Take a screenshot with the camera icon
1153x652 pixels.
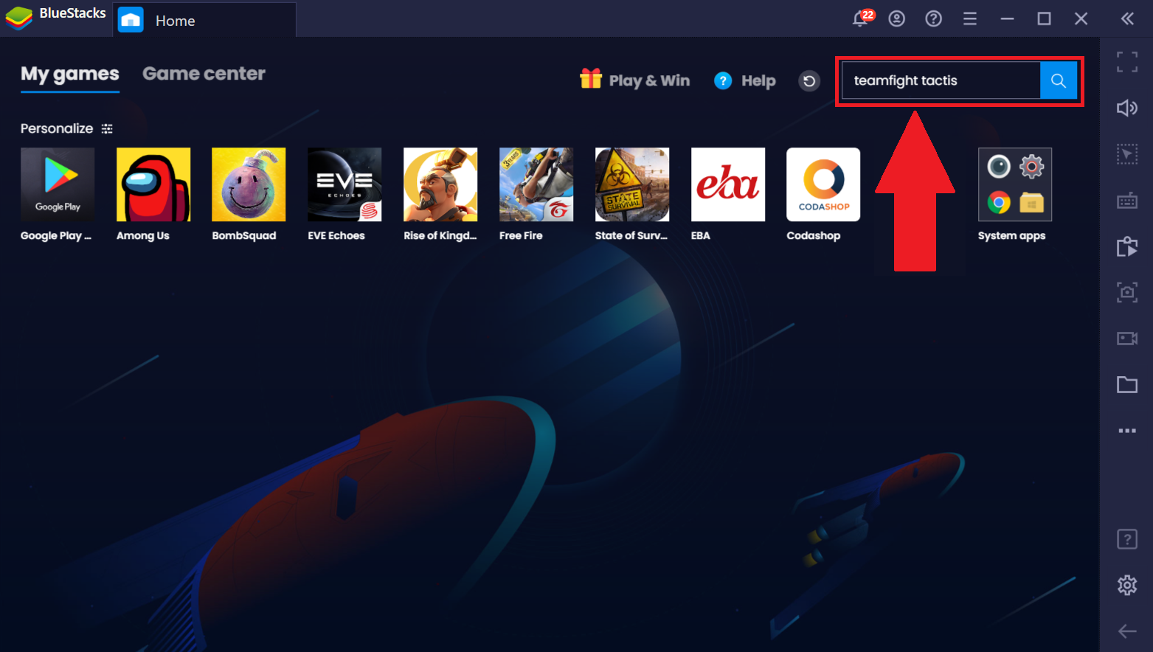click(x=1127, y=292)
